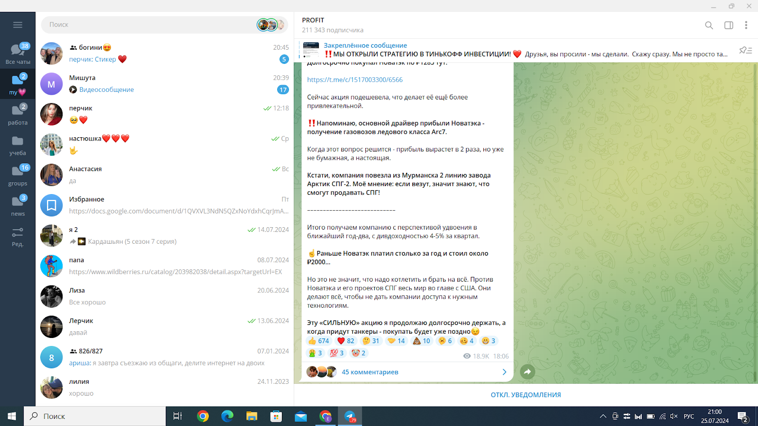The width and height of the screenshot is (758, 426).
Task: Open the Saved Messages (Избранное) bookmark avatar
Action: click(52, 205)
